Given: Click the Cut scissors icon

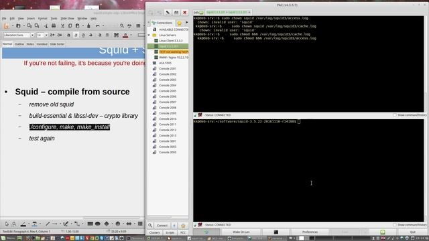Looking at the screenshot, I should pos(62,25).
